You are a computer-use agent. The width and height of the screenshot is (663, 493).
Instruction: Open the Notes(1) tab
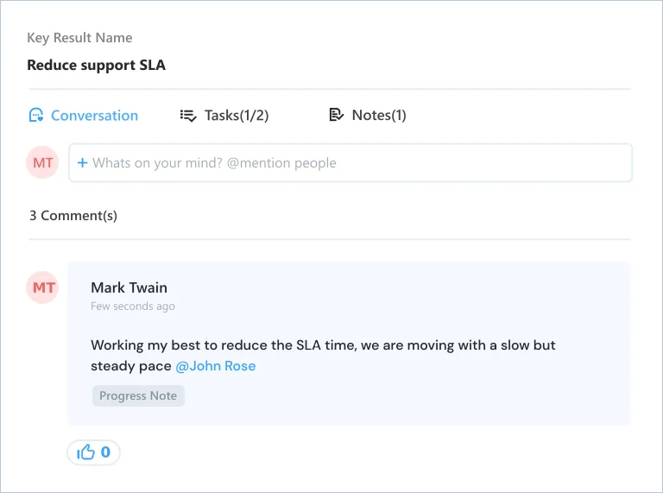(368, 115)
